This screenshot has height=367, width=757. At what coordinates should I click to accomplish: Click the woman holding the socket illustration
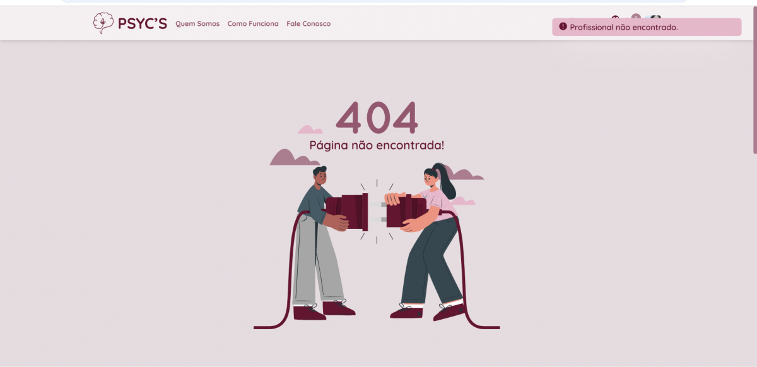click(x=429, y=243)
